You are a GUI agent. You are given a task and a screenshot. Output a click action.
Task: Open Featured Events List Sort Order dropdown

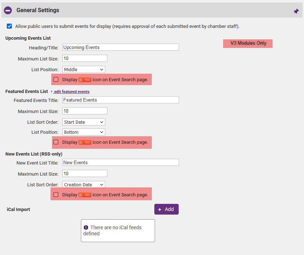(84, 122)
